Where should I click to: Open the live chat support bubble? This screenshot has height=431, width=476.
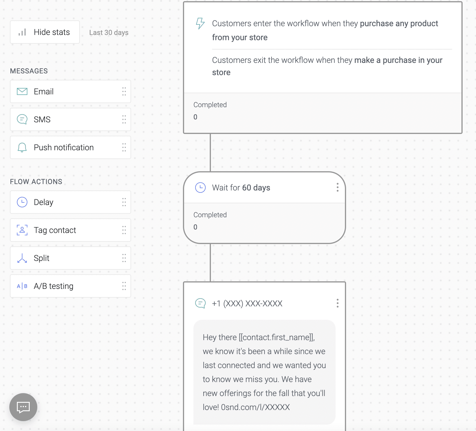pyautogui.click(x=23, y=407)
